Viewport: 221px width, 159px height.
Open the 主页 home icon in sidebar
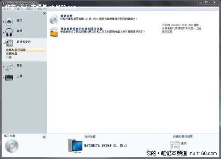[x=9, y=22]
